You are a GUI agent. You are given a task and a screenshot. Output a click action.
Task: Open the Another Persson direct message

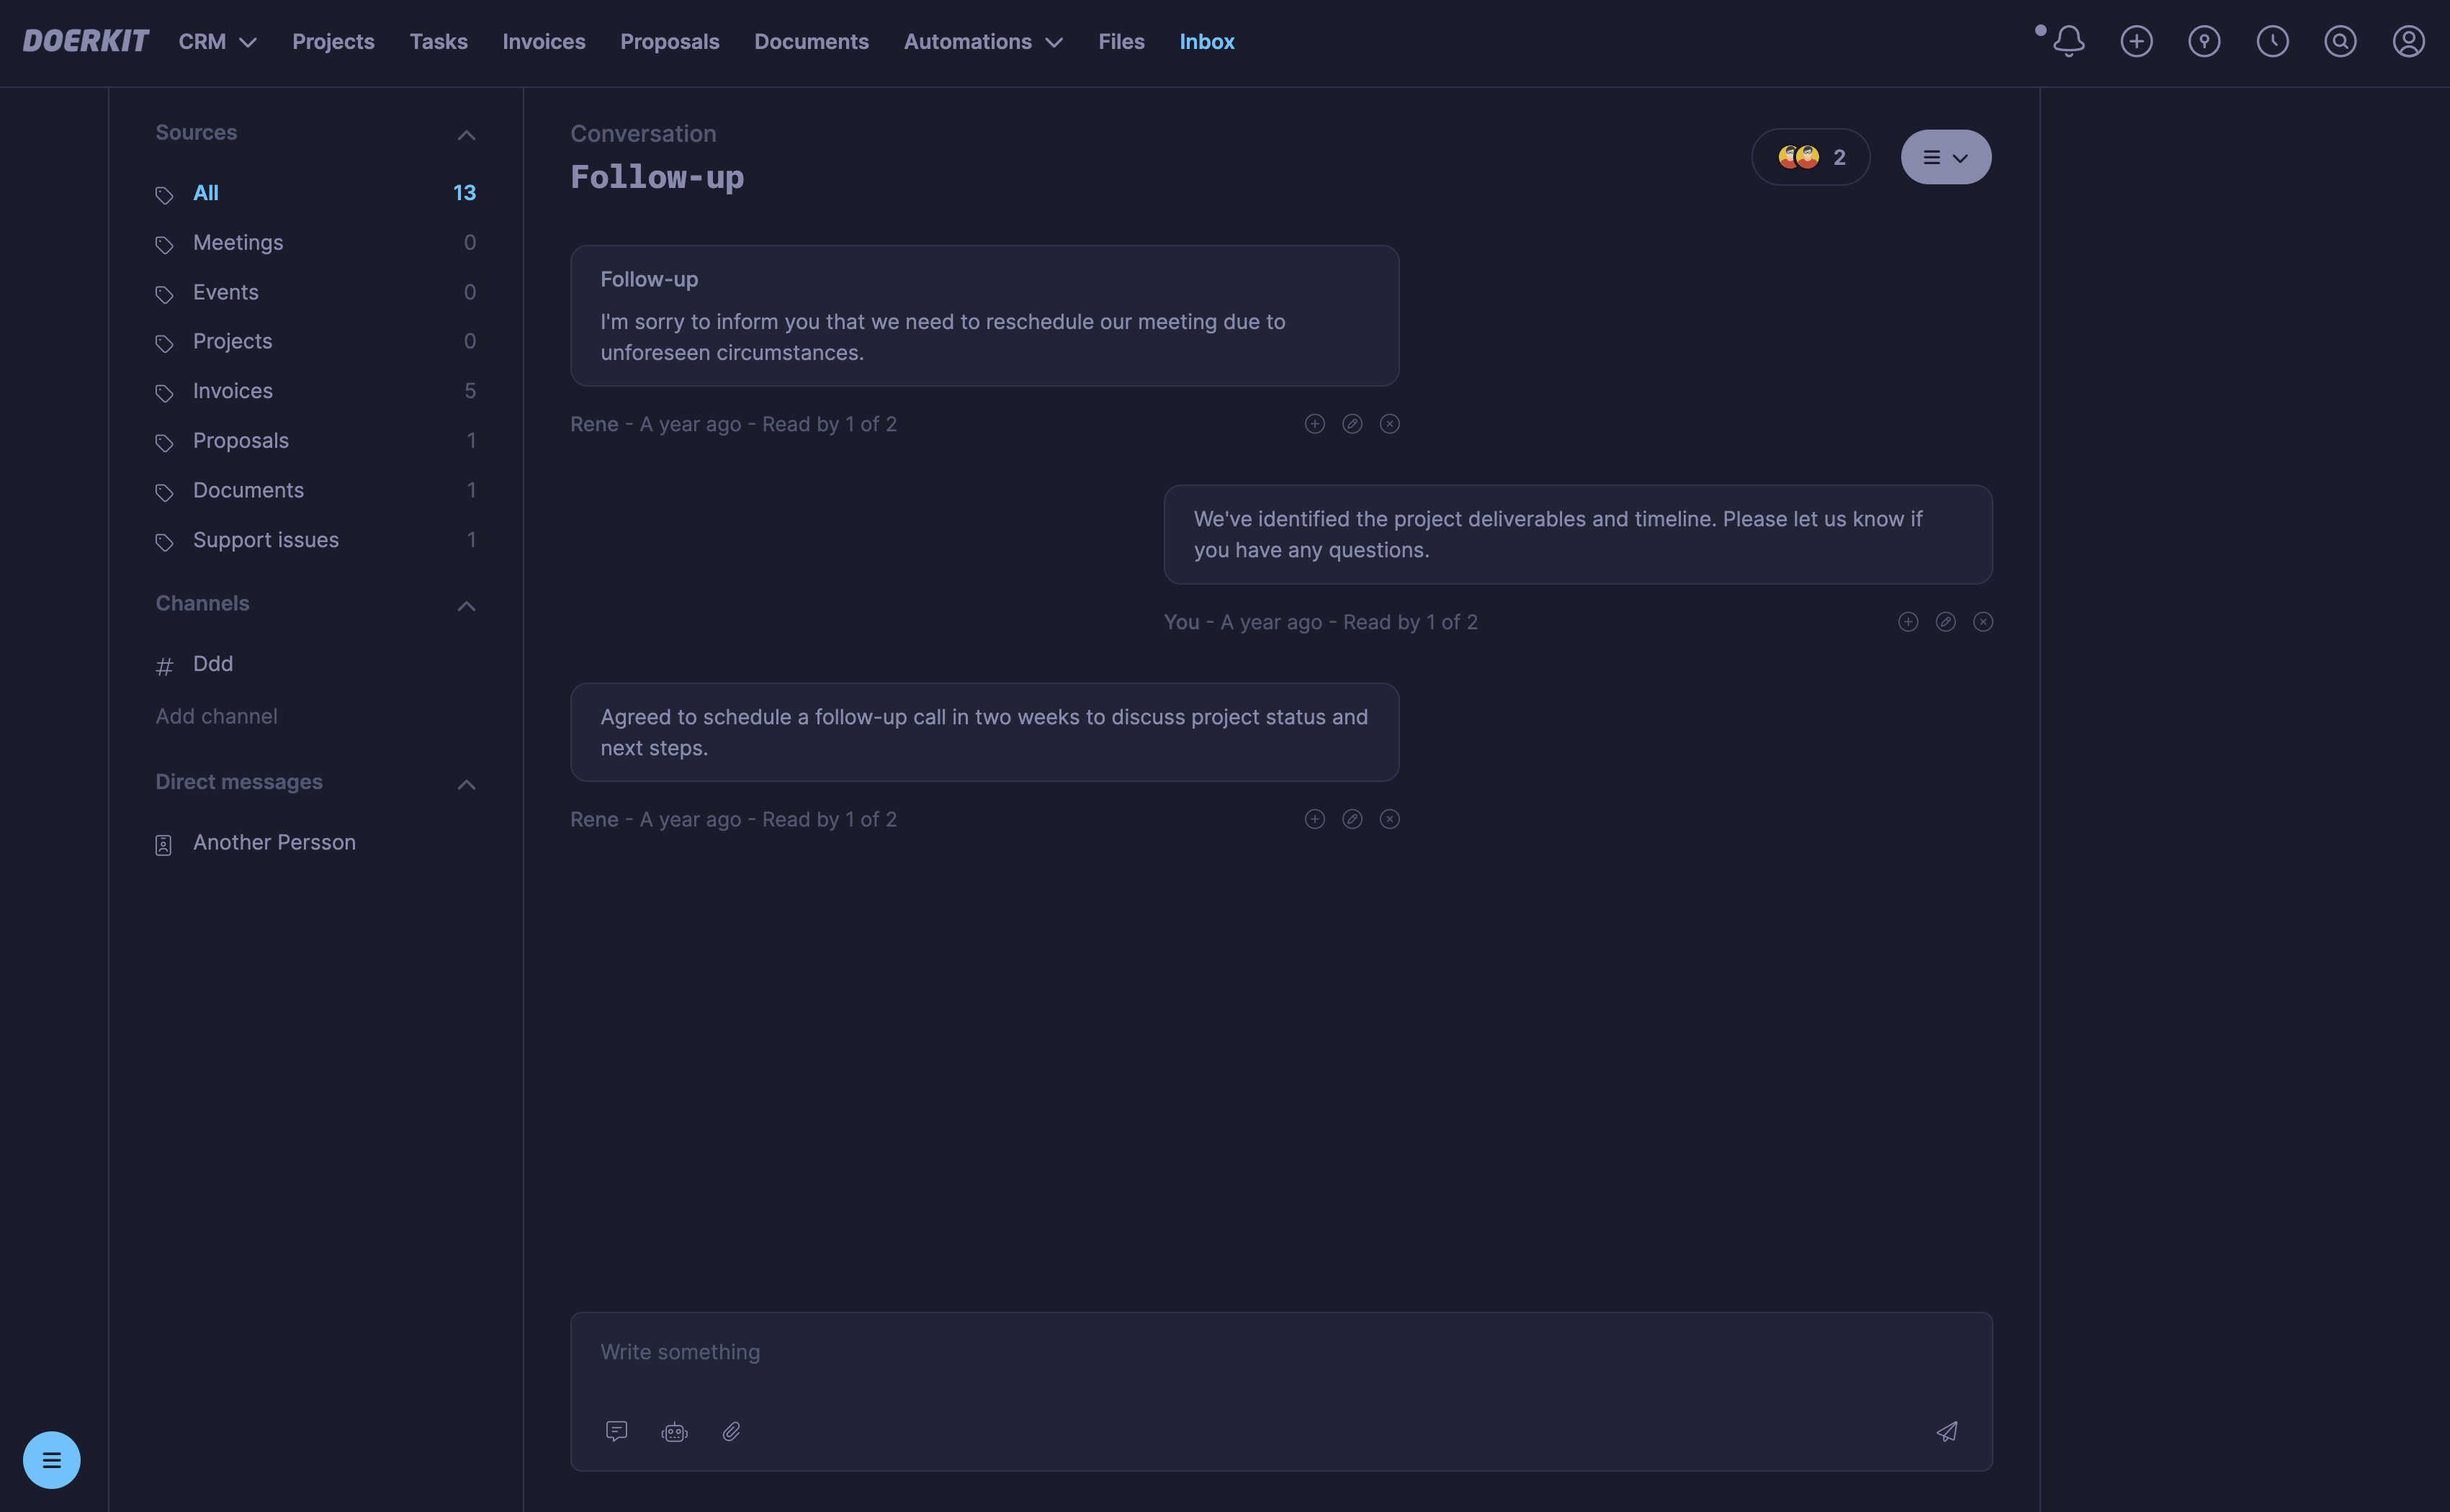(x=274, y=842)
